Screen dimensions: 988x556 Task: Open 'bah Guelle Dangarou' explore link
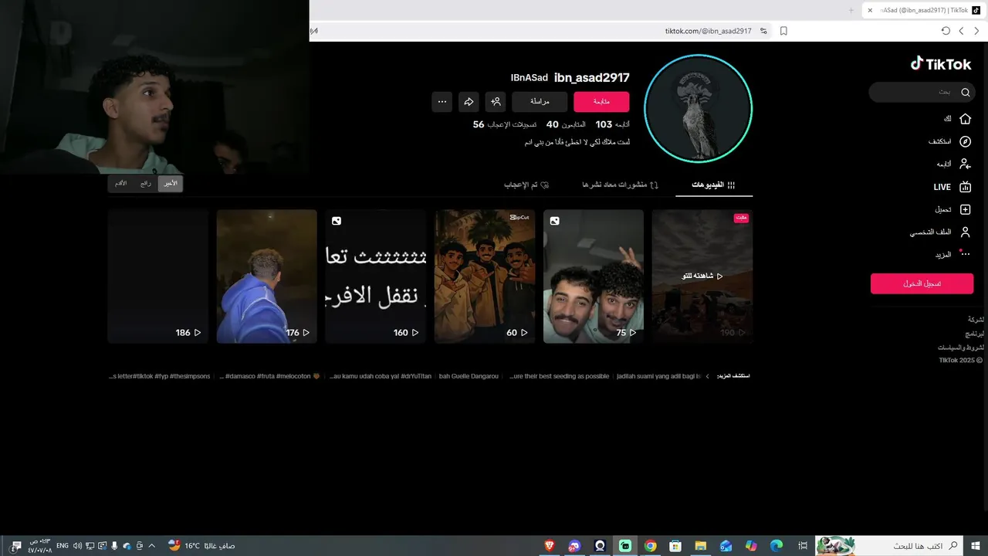coord(469,376)
